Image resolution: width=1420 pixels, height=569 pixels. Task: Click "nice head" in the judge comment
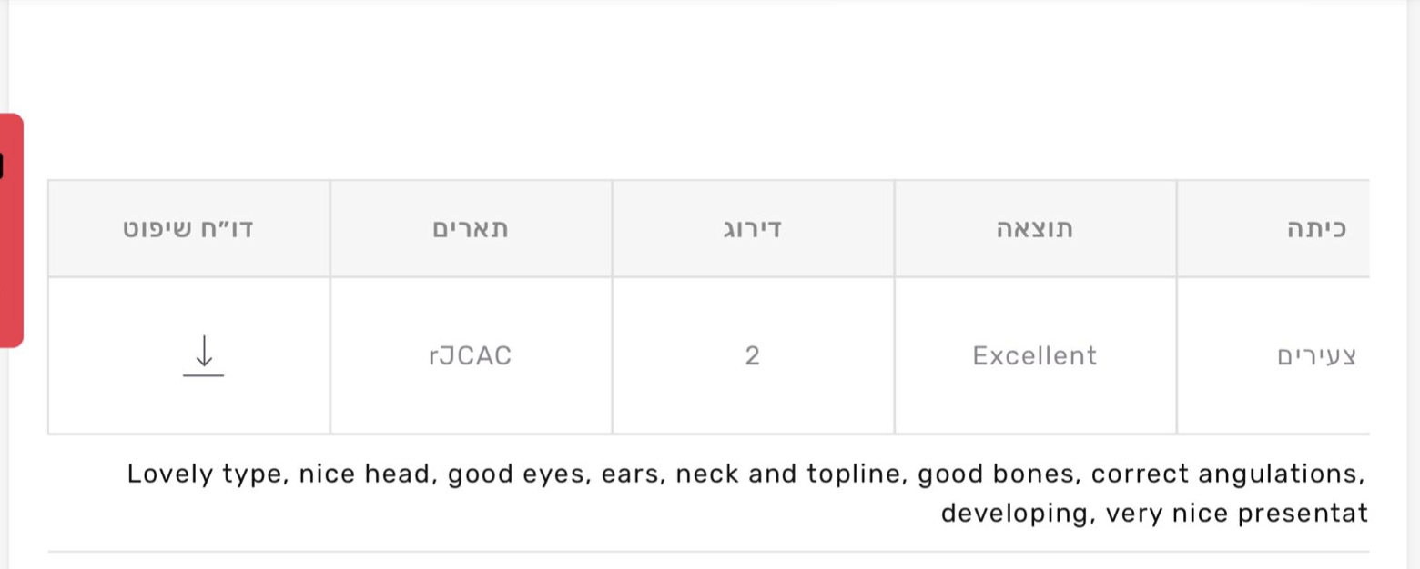(x=366, y=474)
